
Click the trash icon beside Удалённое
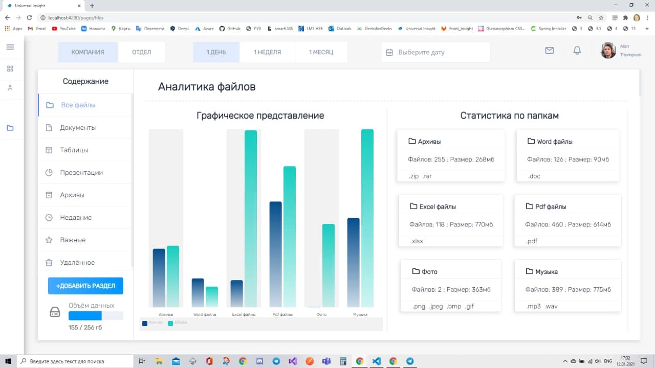(49, 263)
